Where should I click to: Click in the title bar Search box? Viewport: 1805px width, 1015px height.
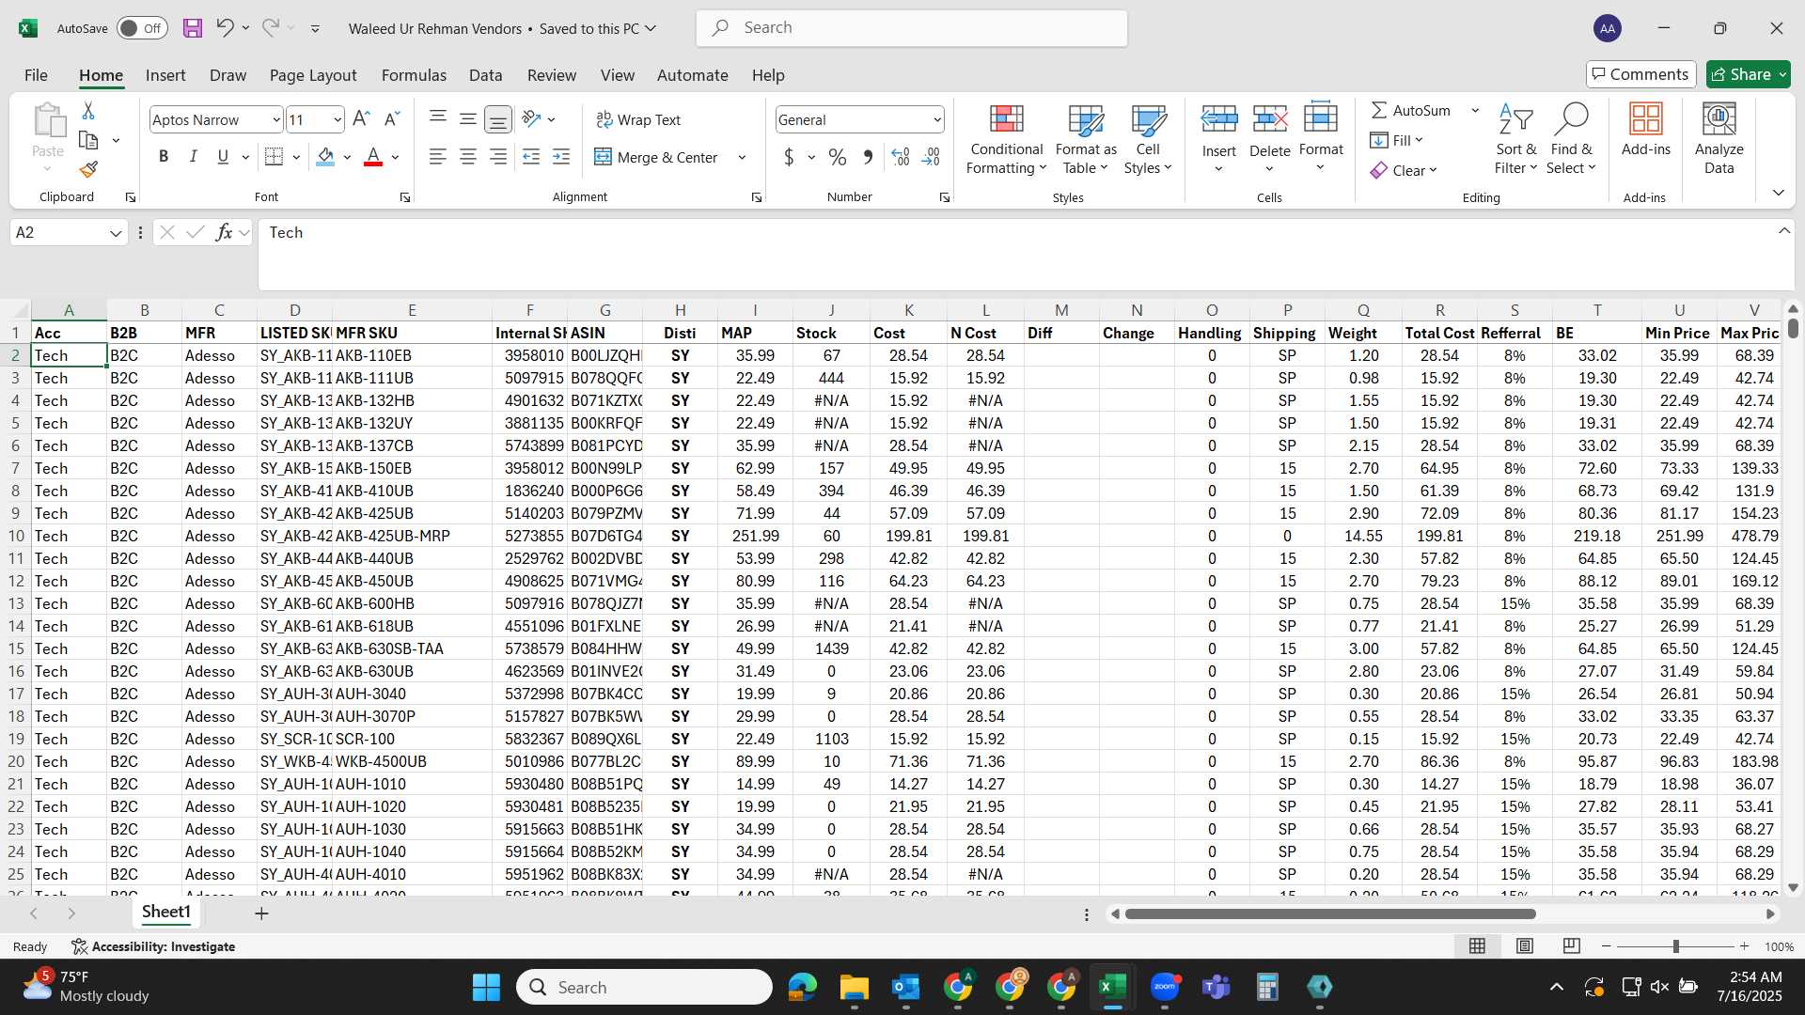point(911,28)
